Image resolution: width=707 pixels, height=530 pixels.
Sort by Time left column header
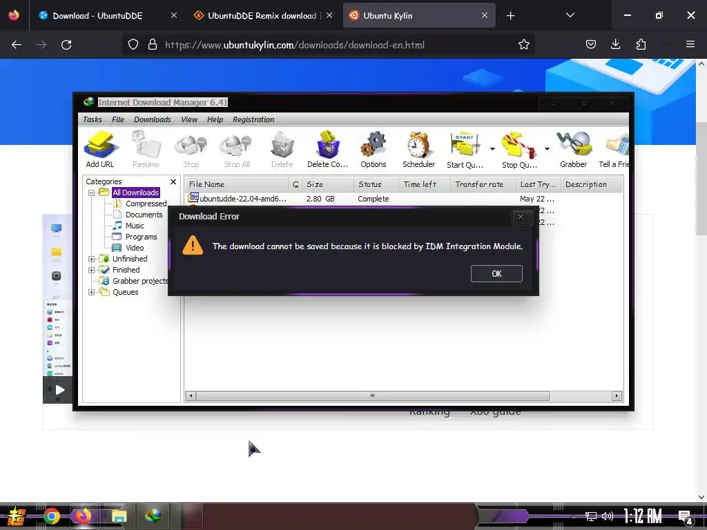click(425, 184)
